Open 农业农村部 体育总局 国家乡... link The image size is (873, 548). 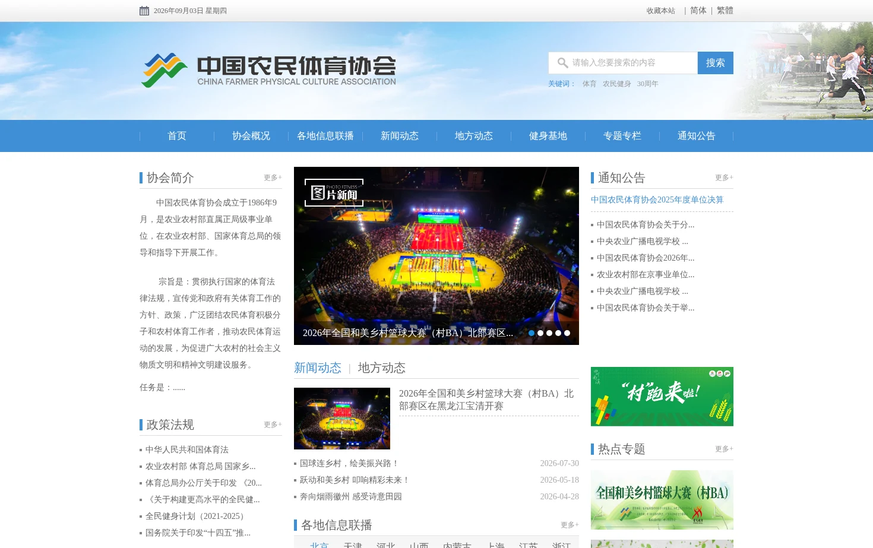coord(201,466)
